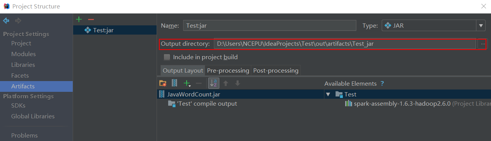Click the artifact Name input field
491x141 pixels.
[x=269, y=26]
